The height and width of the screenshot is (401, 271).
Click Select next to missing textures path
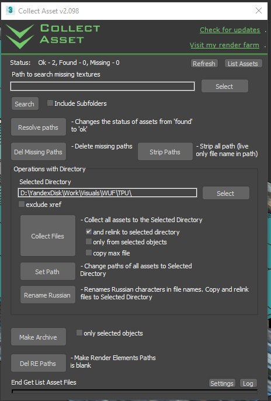click(224, 86)
